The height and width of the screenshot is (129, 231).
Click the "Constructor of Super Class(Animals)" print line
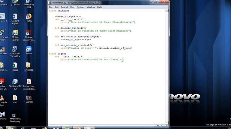[98, 22]
